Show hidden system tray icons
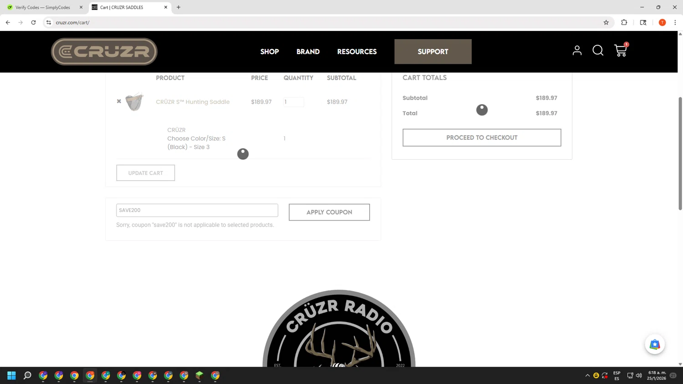This screenshot has height=384, width=683. coord(587,375)
